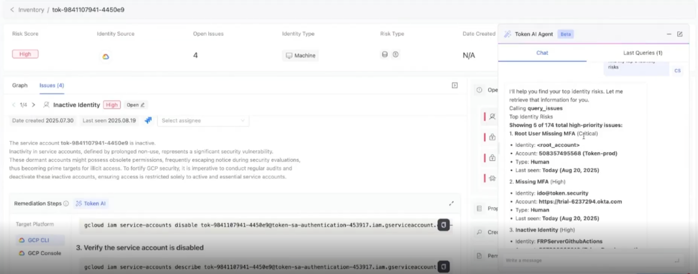
Task: Click the database risk type icon
Action: coord(385,54)
